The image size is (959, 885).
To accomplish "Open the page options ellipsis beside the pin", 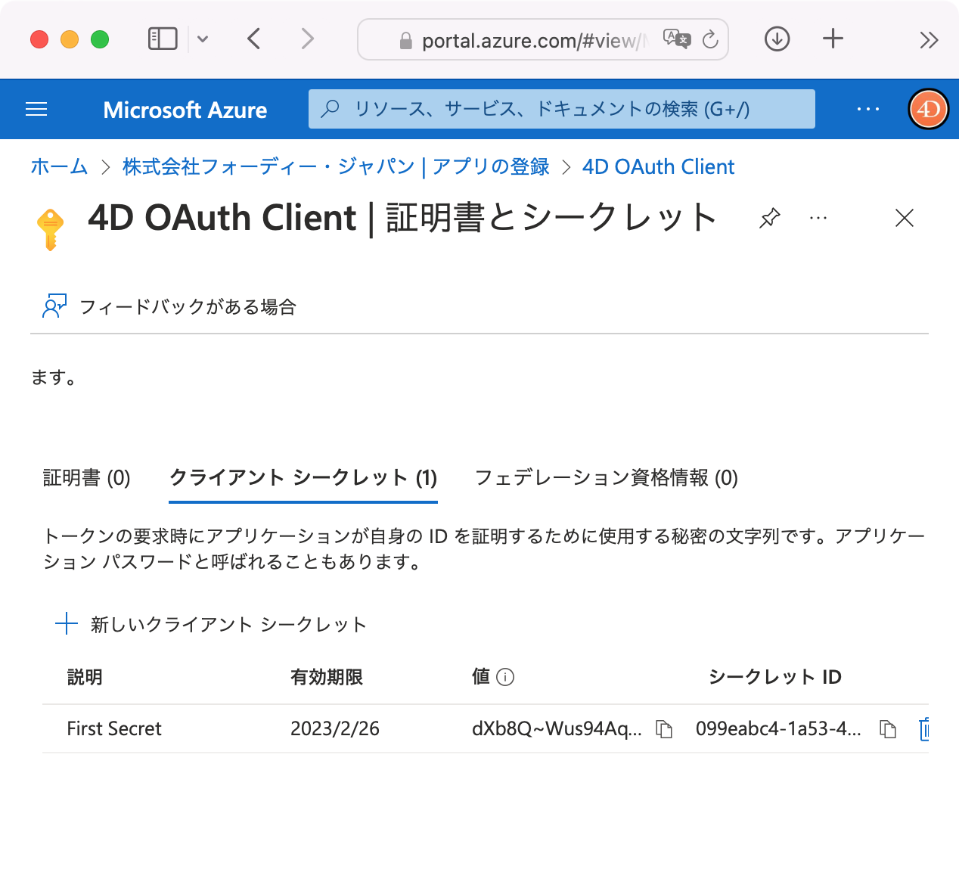I will [x=818, y=219].
